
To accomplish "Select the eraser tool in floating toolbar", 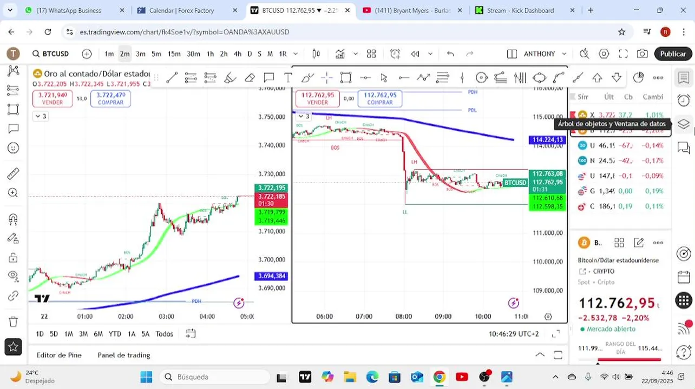I will point(250,78).
